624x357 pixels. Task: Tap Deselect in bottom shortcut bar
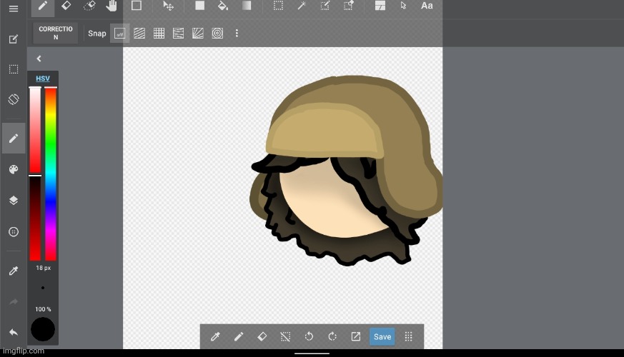point(285,337)
